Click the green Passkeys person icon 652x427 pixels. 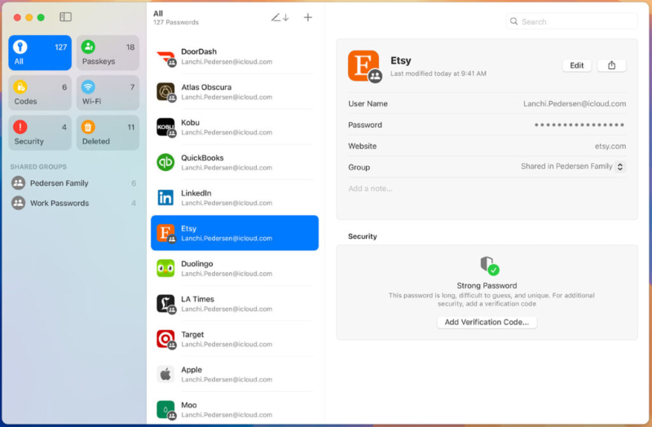(88, 46)
